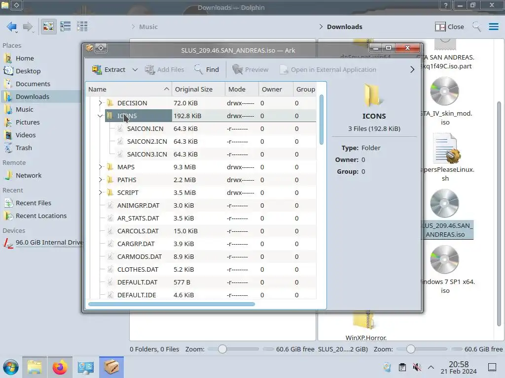Select CARGRP.DAT file row

[201, 244]
